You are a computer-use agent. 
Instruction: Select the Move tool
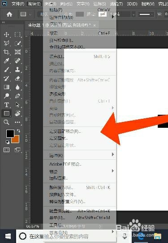coord(6,34)
